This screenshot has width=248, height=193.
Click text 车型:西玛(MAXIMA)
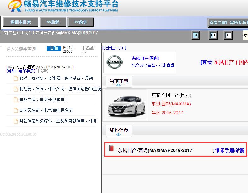point(171,104)
